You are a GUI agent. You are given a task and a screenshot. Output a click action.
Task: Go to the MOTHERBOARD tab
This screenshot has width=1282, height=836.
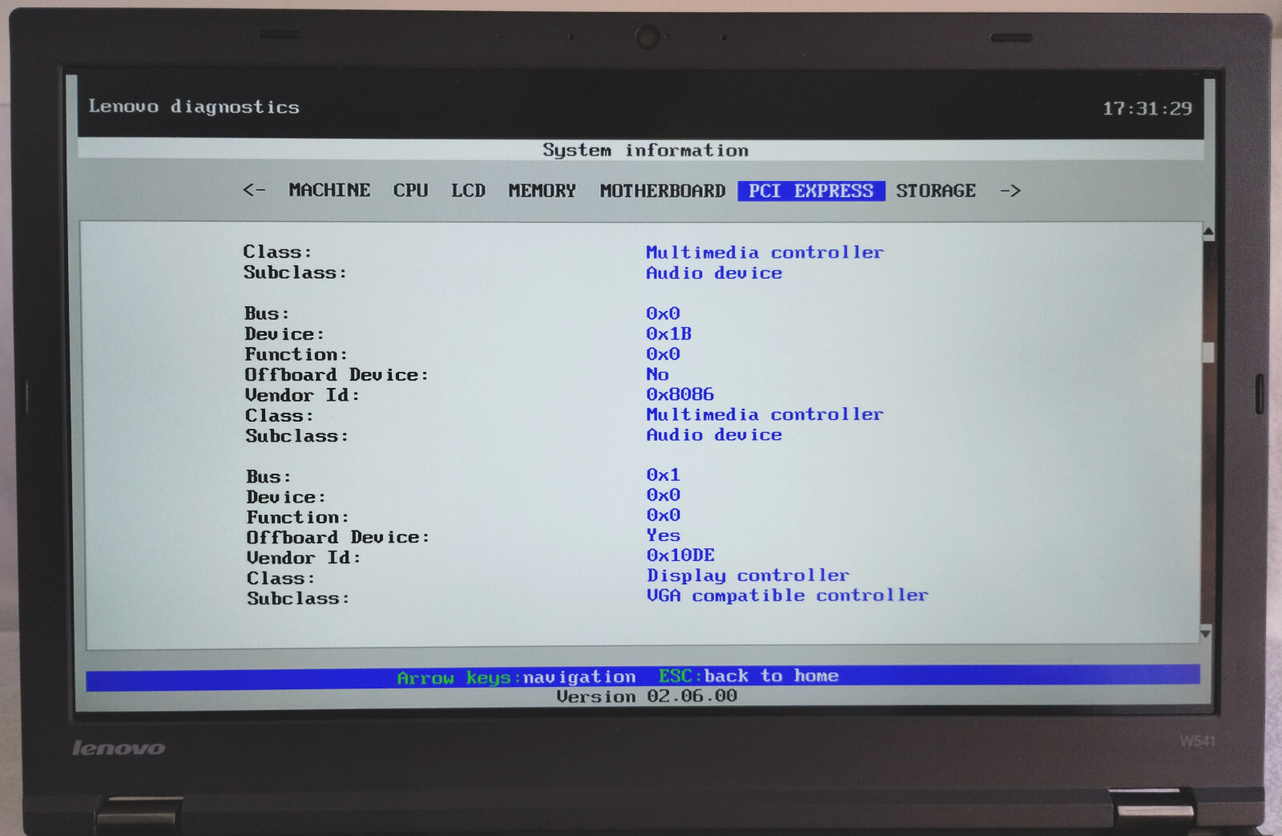[x=663, y=191]
